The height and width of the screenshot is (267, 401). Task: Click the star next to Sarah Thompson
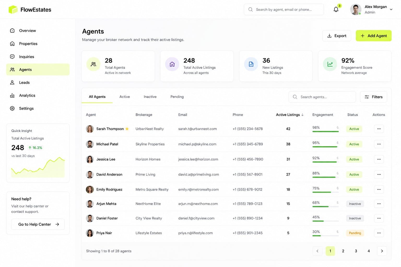127,129
